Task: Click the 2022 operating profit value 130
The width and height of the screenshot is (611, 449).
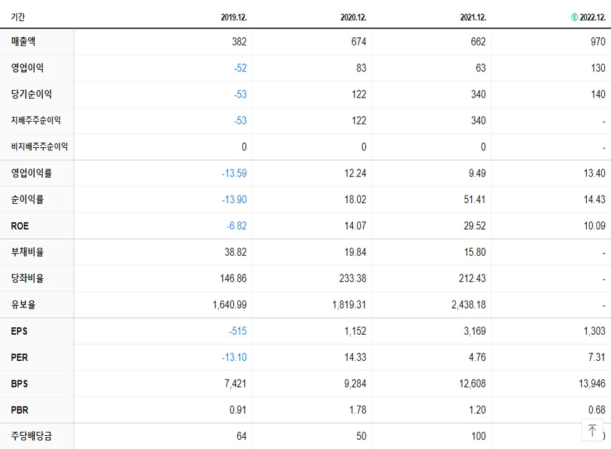Action: click(598, 68)
